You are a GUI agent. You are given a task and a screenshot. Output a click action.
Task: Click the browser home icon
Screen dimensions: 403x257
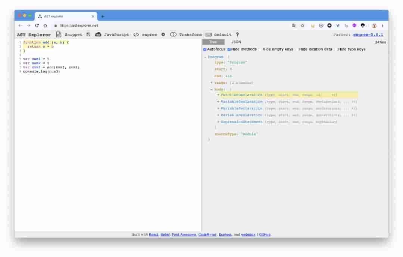(45, 25)
